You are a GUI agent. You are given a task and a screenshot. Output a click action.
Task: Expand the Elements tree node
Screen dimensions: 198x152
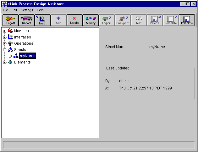(4, 62)
